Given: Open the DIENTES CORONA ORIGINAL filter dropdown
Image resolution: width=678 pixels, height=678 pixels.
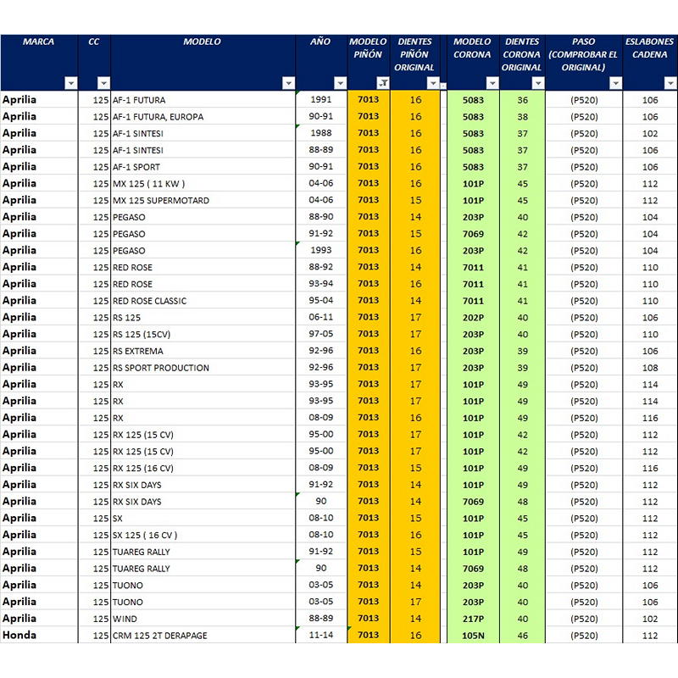Looking at the screenshot, I should click(538, 82).
